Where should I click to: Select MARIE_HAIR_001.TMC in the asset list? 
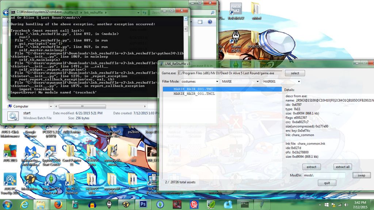pos(222,89)
